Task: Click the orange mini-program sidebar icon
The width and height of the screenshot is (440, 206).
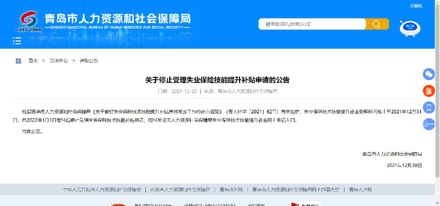Action: pyautogui.click(x=428, y=91)
